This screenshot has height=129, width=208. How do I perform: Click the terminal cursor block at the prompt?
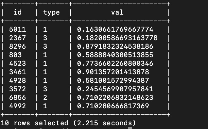click(x=130, y=128)
